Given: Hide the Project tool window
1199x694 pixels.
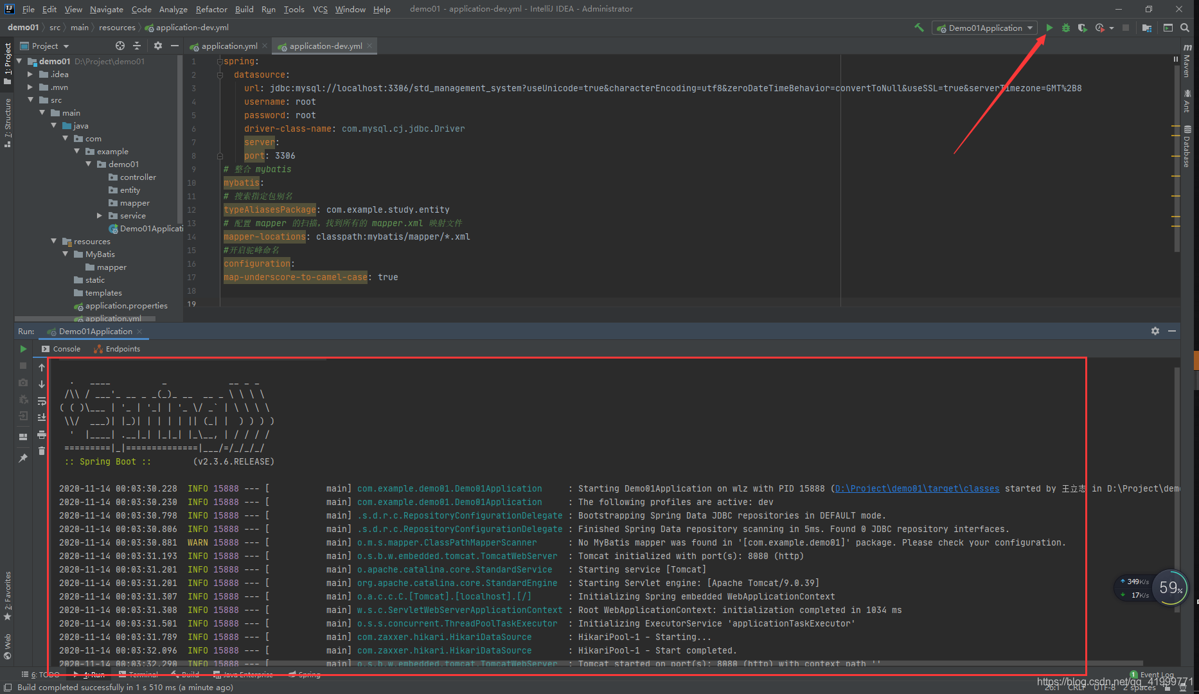Looking at the screenshot, I should pyautogui.click(x=174, y=46).
